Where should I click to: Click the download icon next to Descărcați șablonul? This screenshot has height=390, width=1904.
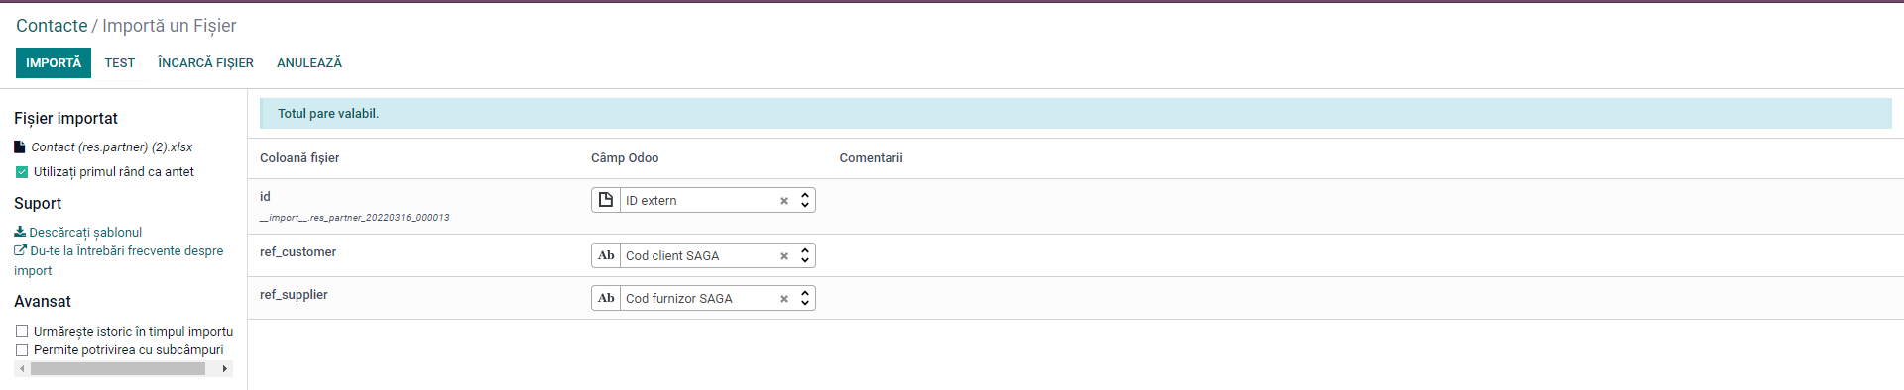click(20, 232)
